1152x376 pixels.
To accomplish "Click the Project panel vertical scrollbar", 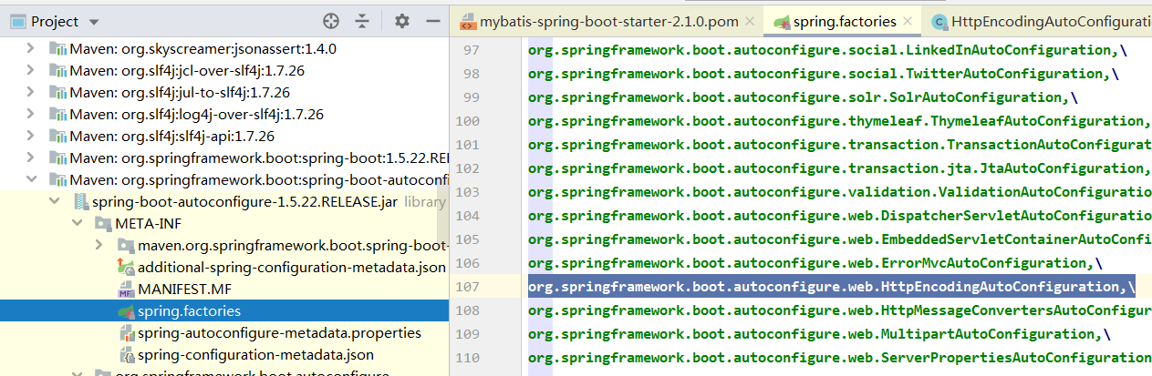I will [441, 209].
